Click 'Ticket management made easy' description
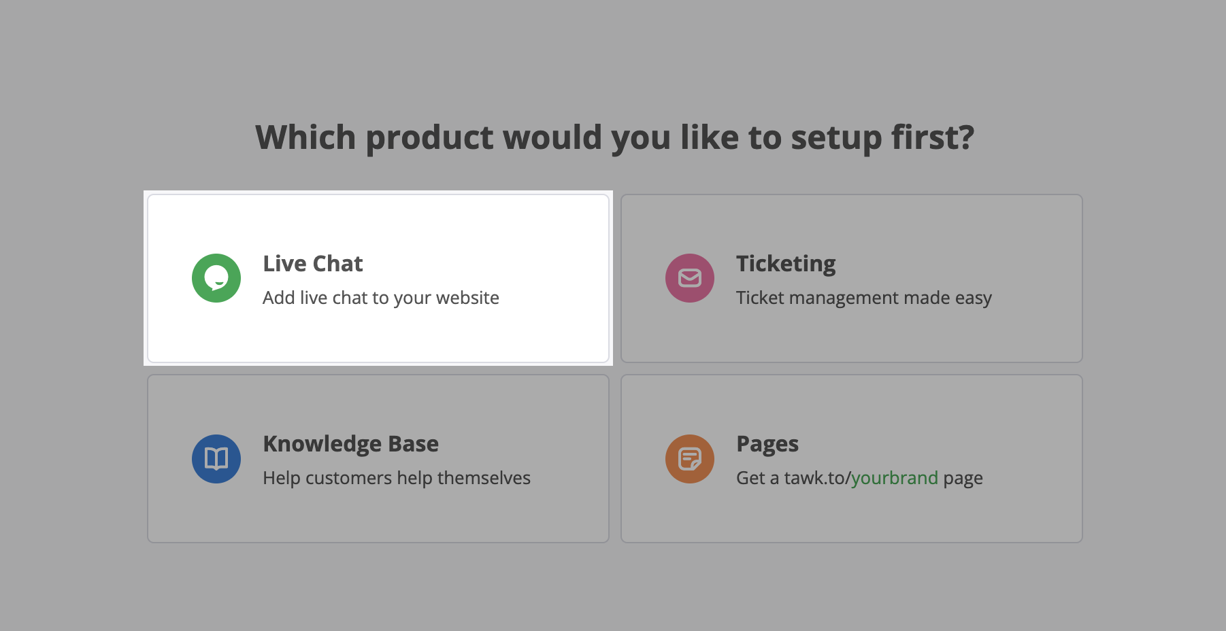Screen dimensions: 1226x631 [x=864, y=298]
